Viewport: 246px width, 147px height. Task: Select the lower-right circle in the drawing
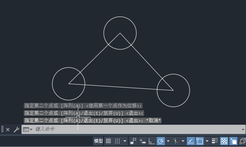click(173, 74)
